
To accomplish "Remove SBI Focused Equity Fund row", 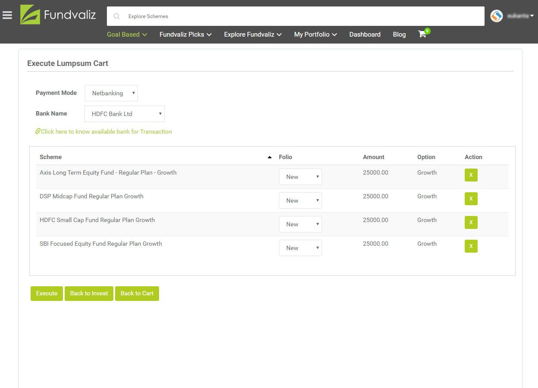I will [x=471, y=246].
